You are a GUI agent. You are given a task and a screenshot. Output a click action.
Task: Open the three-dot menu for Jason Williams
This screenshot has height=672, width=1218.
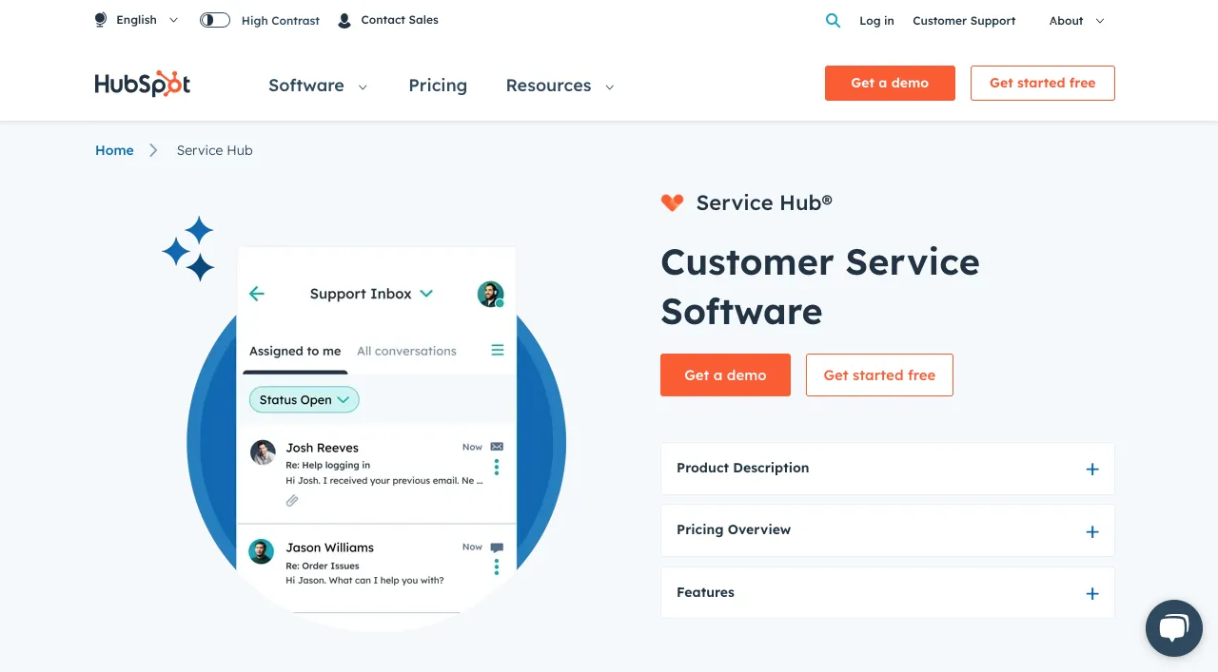tap(497, 566)
